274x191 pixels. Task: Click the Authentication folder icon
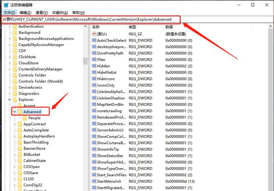pyautogui.click(x=15, y=26)
